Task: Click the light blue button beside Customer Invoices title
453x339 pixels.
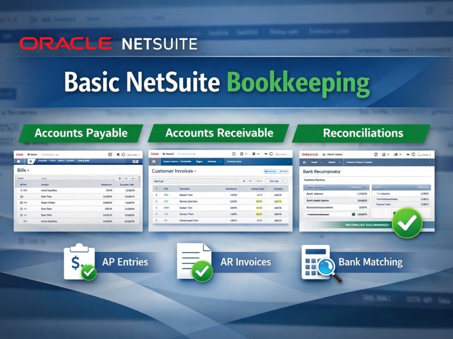Action: coord(270,172)
